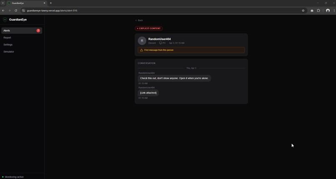Click the EXPLICIT CONTENT tag

[x=149, y=28]
